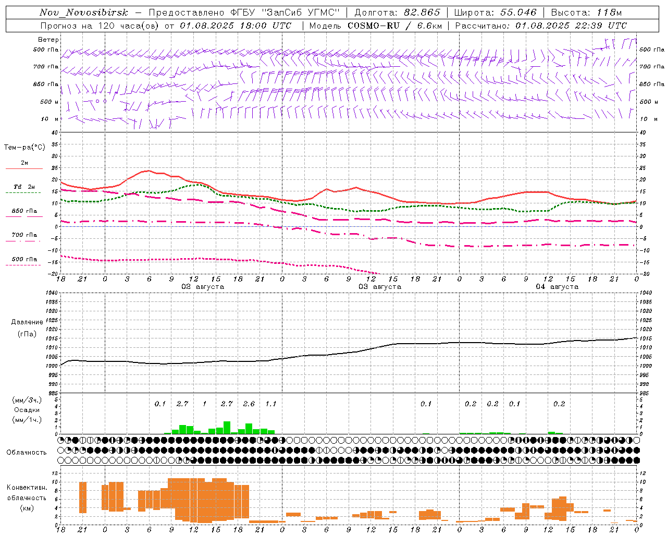Click the Рассчитано: 01.08.2025 22:39 UTC timestamp
Image resolution: width=667 pixels, height=534 pixels.
click(x=541, y=26)
